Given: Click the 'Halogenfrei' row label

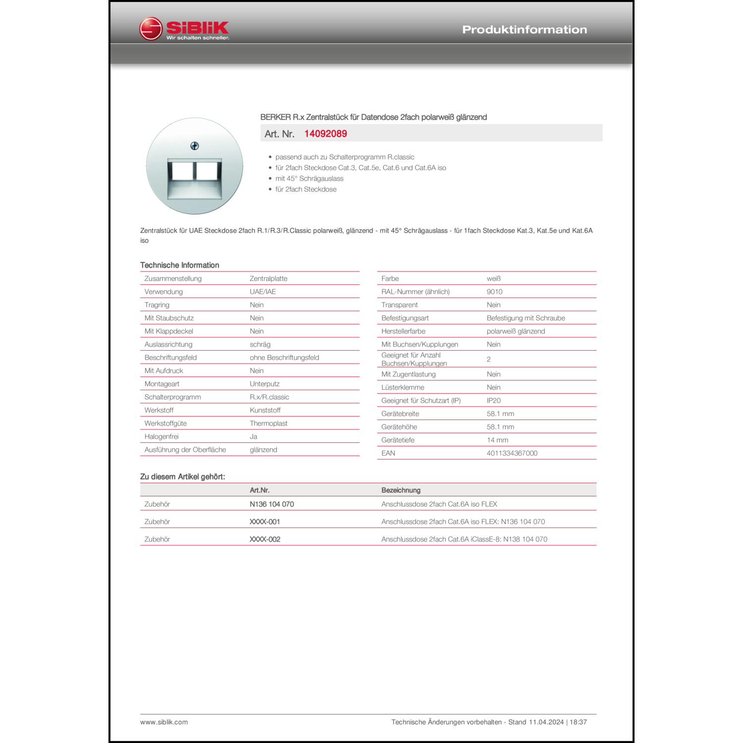Looking at the screenshot, I should pyautogui.click(x=161, y=436).
